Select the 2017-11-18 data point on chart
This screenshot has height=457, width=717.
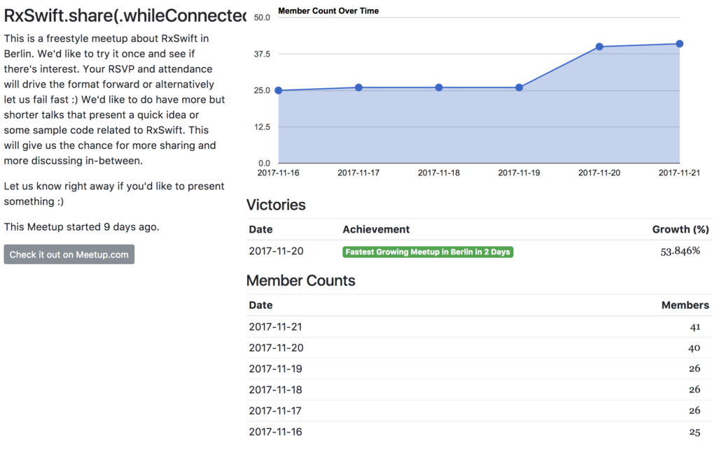[x=439, y=87]
